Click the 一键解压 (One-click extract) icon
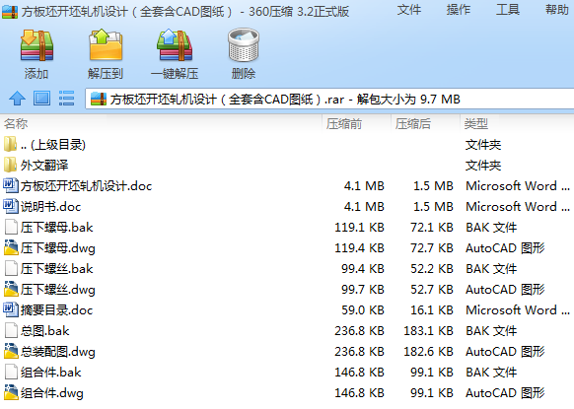Viewport: 574px width, 409px height. point(175,45)
